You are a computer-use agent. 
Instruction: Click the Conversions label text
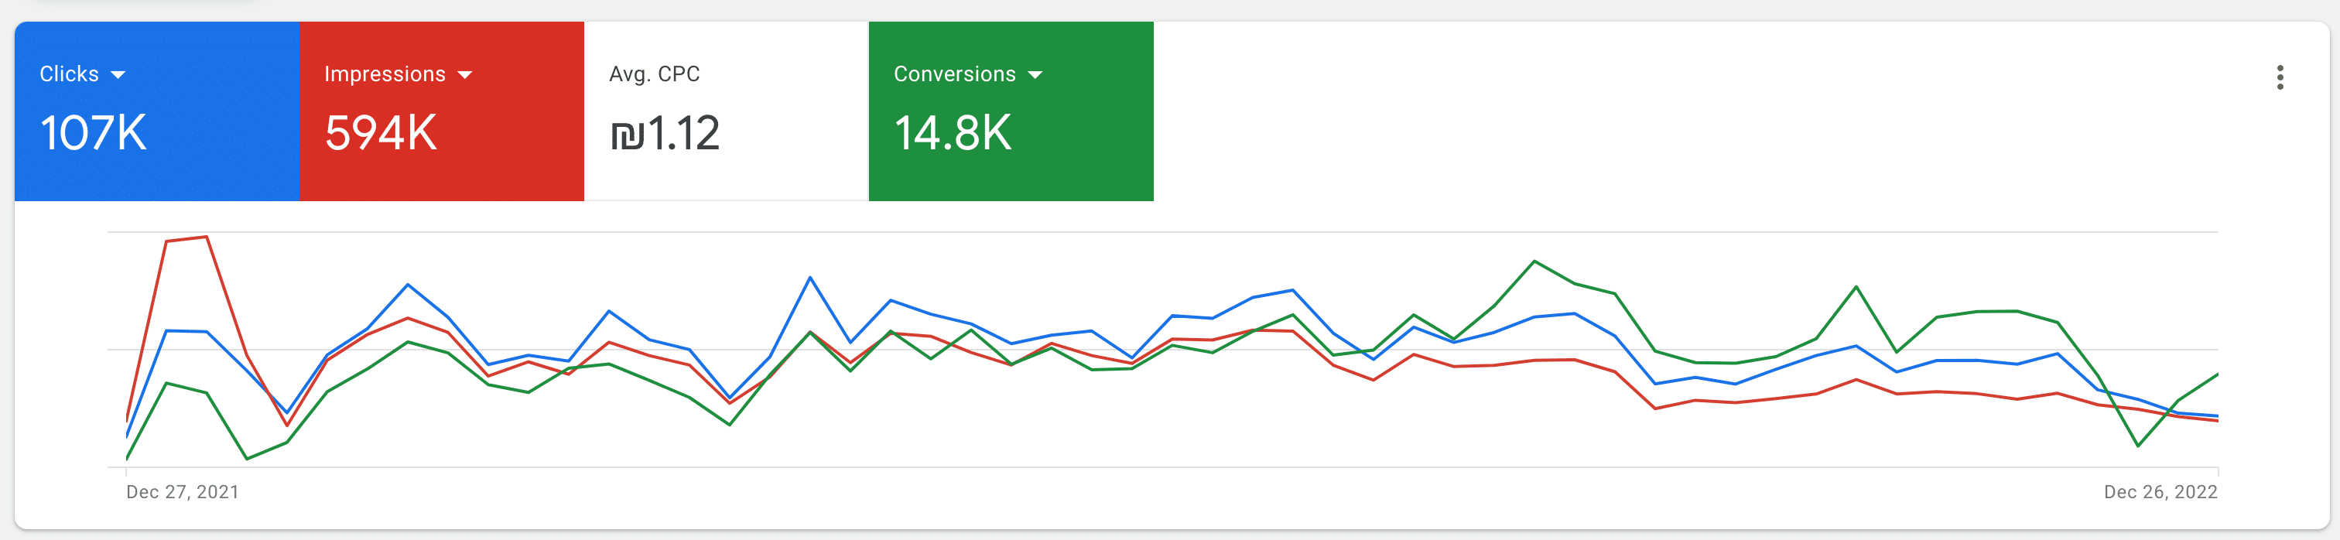pyautogui.click(x=954, y=74)
